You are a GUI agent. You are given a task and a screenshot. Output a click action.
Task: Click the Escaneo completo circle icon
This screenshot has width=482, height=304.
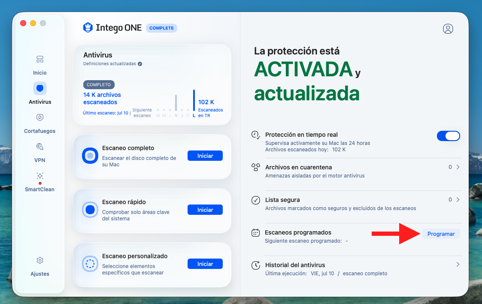[90, 156]
